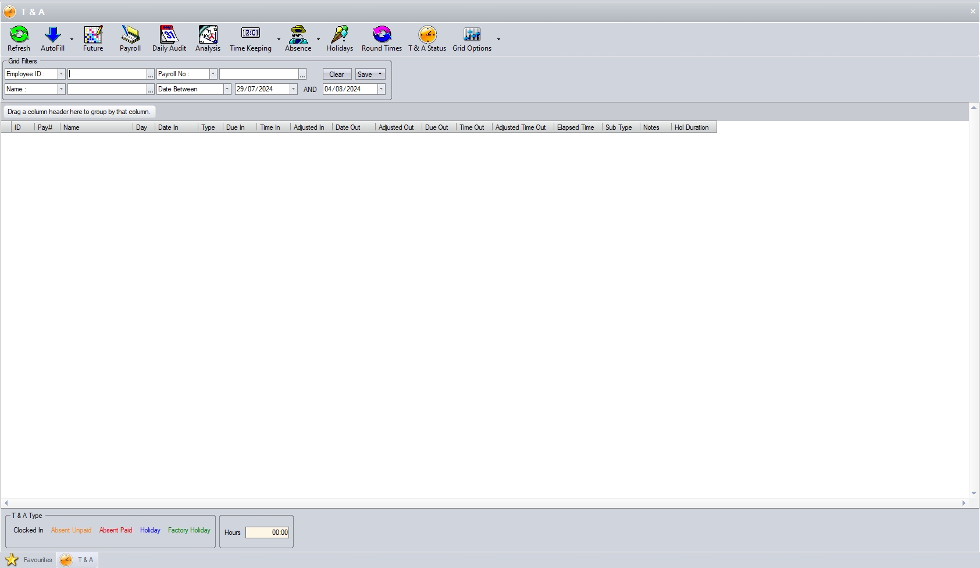
Task: Click the Elapsed Time column header
Action: (575, 127)
